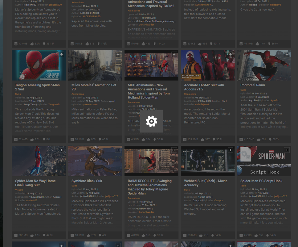
Task: Open RAIMI RESOLUTE mod title link
Action: coord(149,187)
